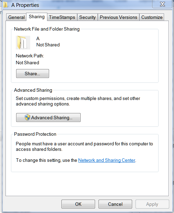Go to the Security tab
Viewport: 174px width, 213px height.
tap(88, 17)
